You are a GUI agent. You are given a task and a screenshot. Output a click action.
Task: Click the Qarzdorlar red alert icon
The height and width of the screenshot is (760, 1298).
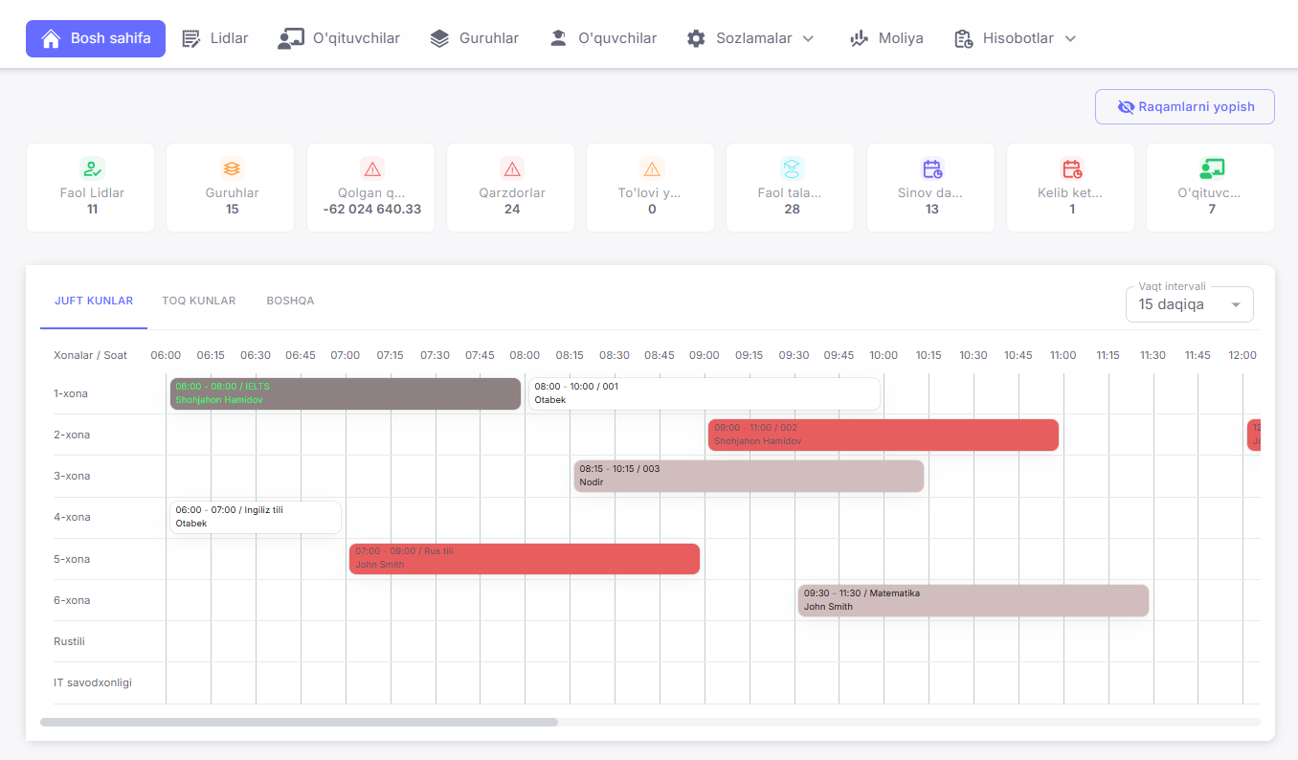[x=510, y=168]
